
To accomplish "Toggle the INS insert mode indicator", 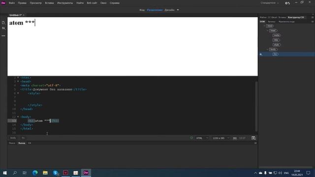I will coord(235,138).
